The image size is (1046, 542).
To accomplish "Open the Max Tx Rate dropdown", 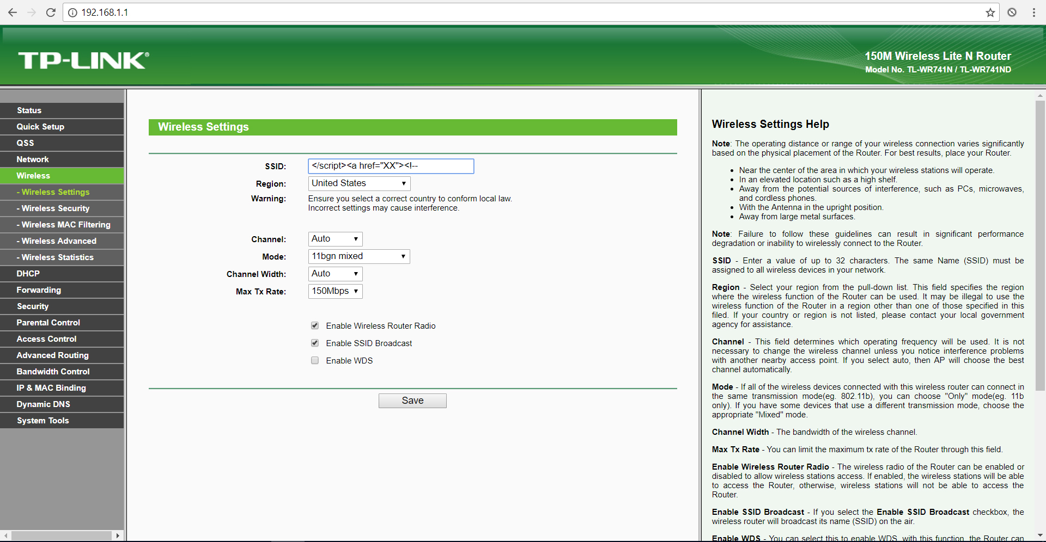I will 335,291.
